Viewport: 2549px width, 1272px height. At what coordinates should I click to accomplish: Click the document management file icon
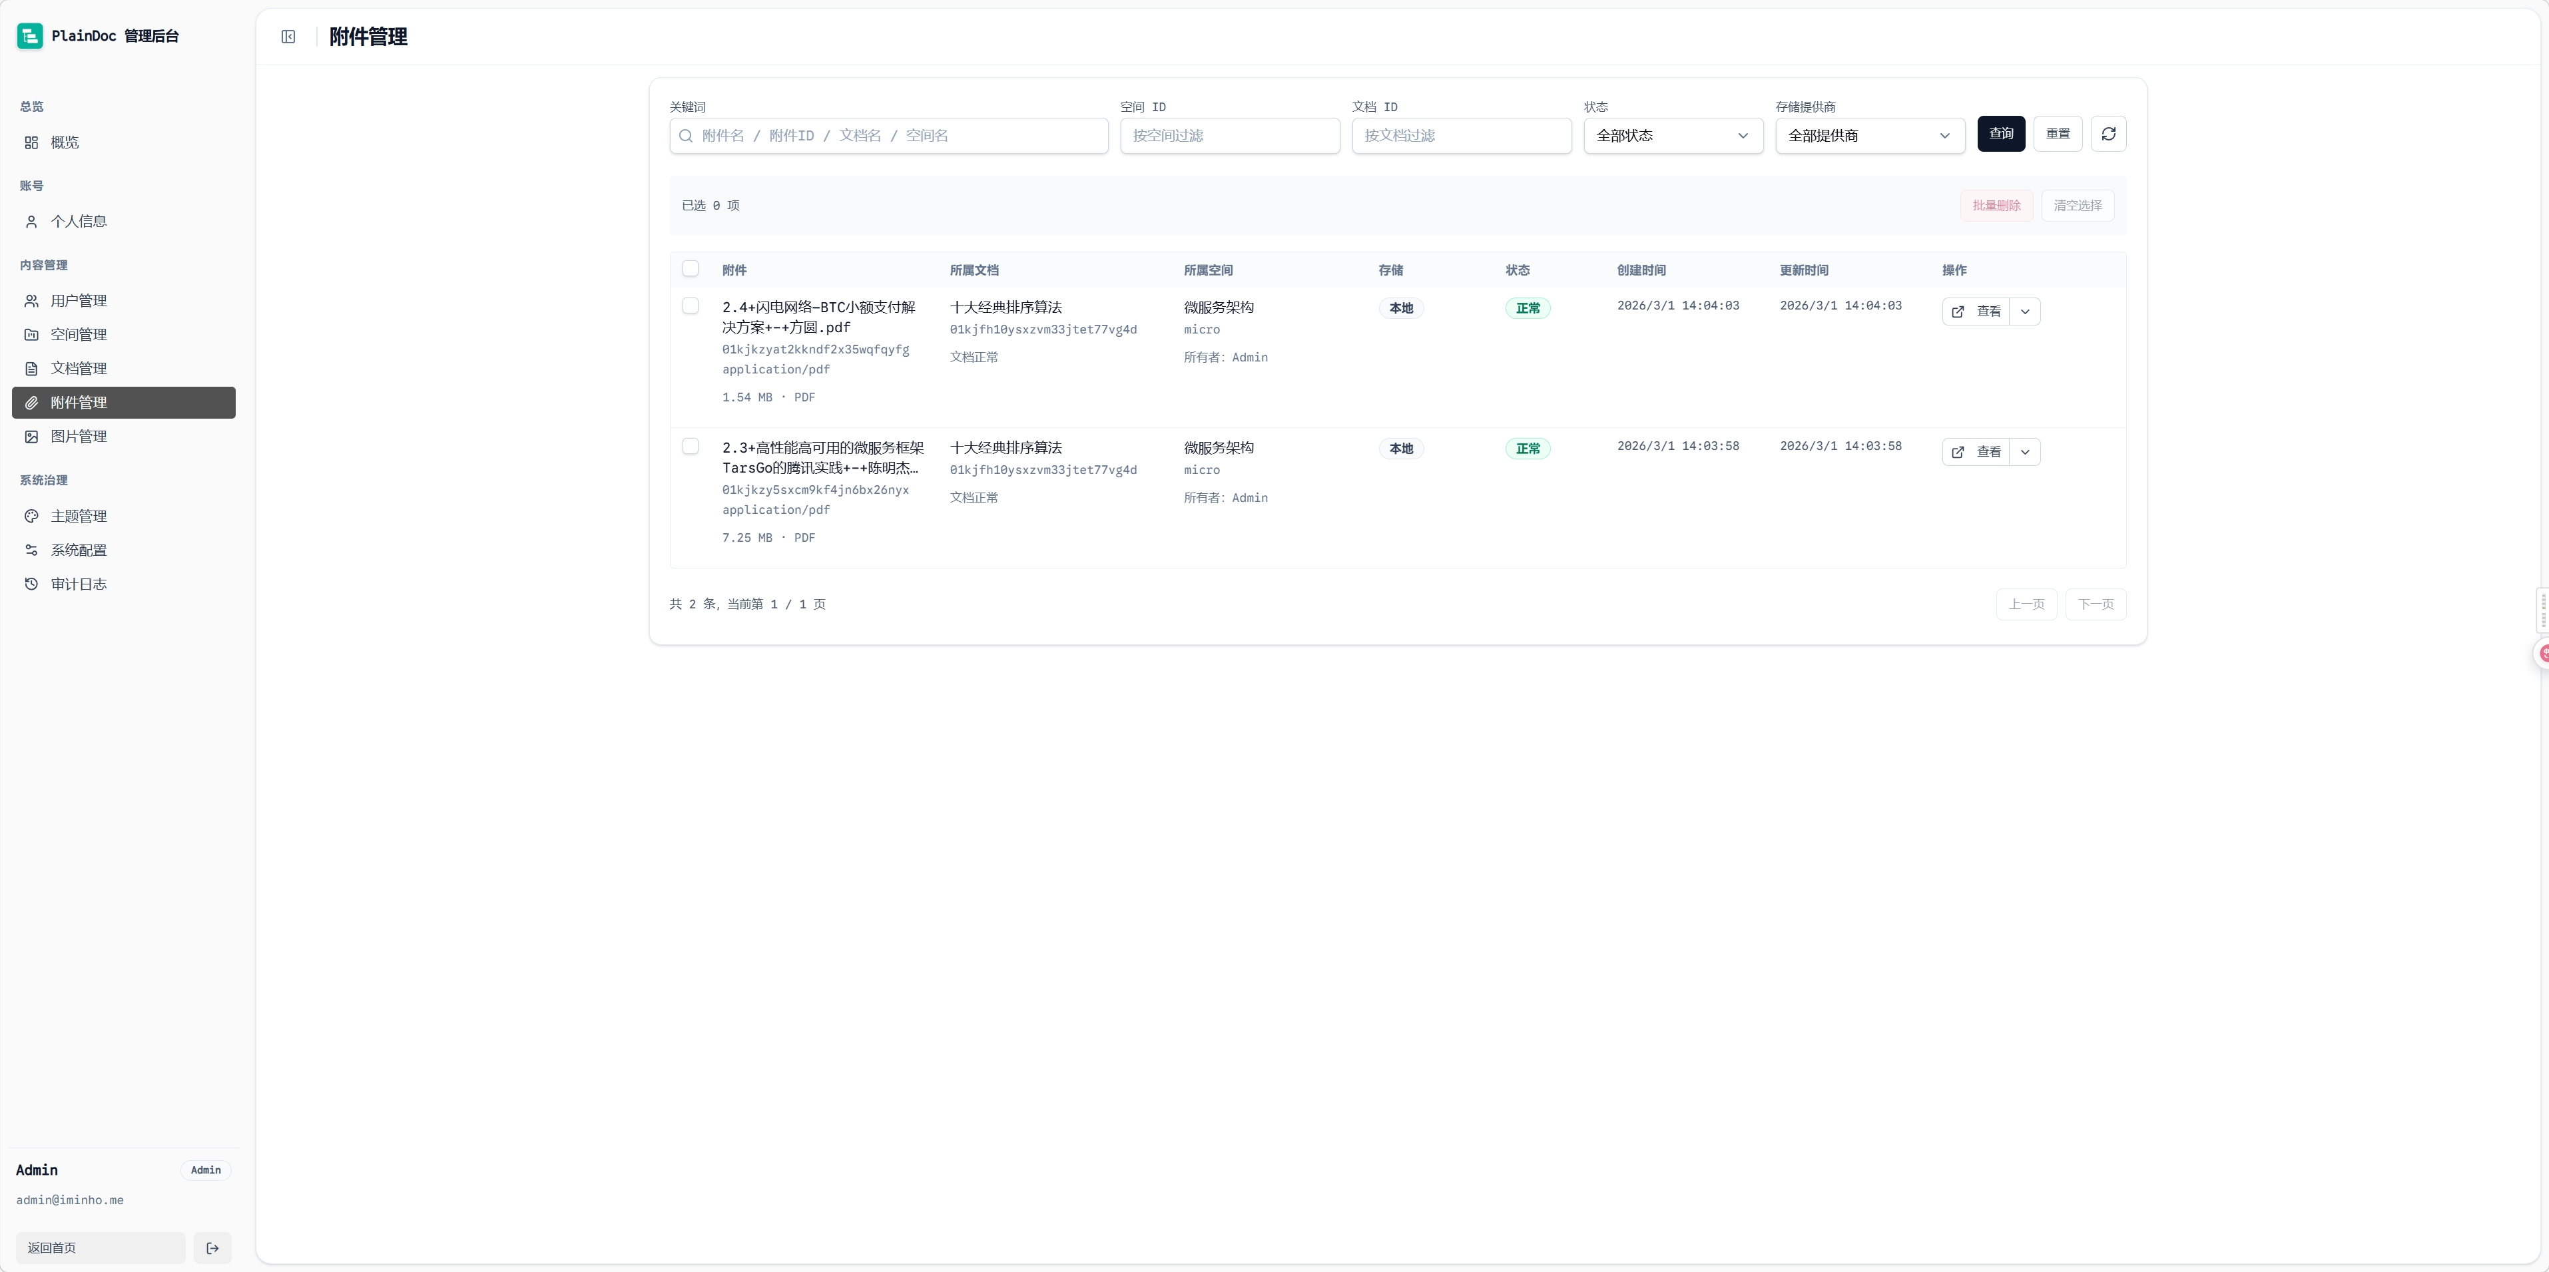tap(32, 369)
